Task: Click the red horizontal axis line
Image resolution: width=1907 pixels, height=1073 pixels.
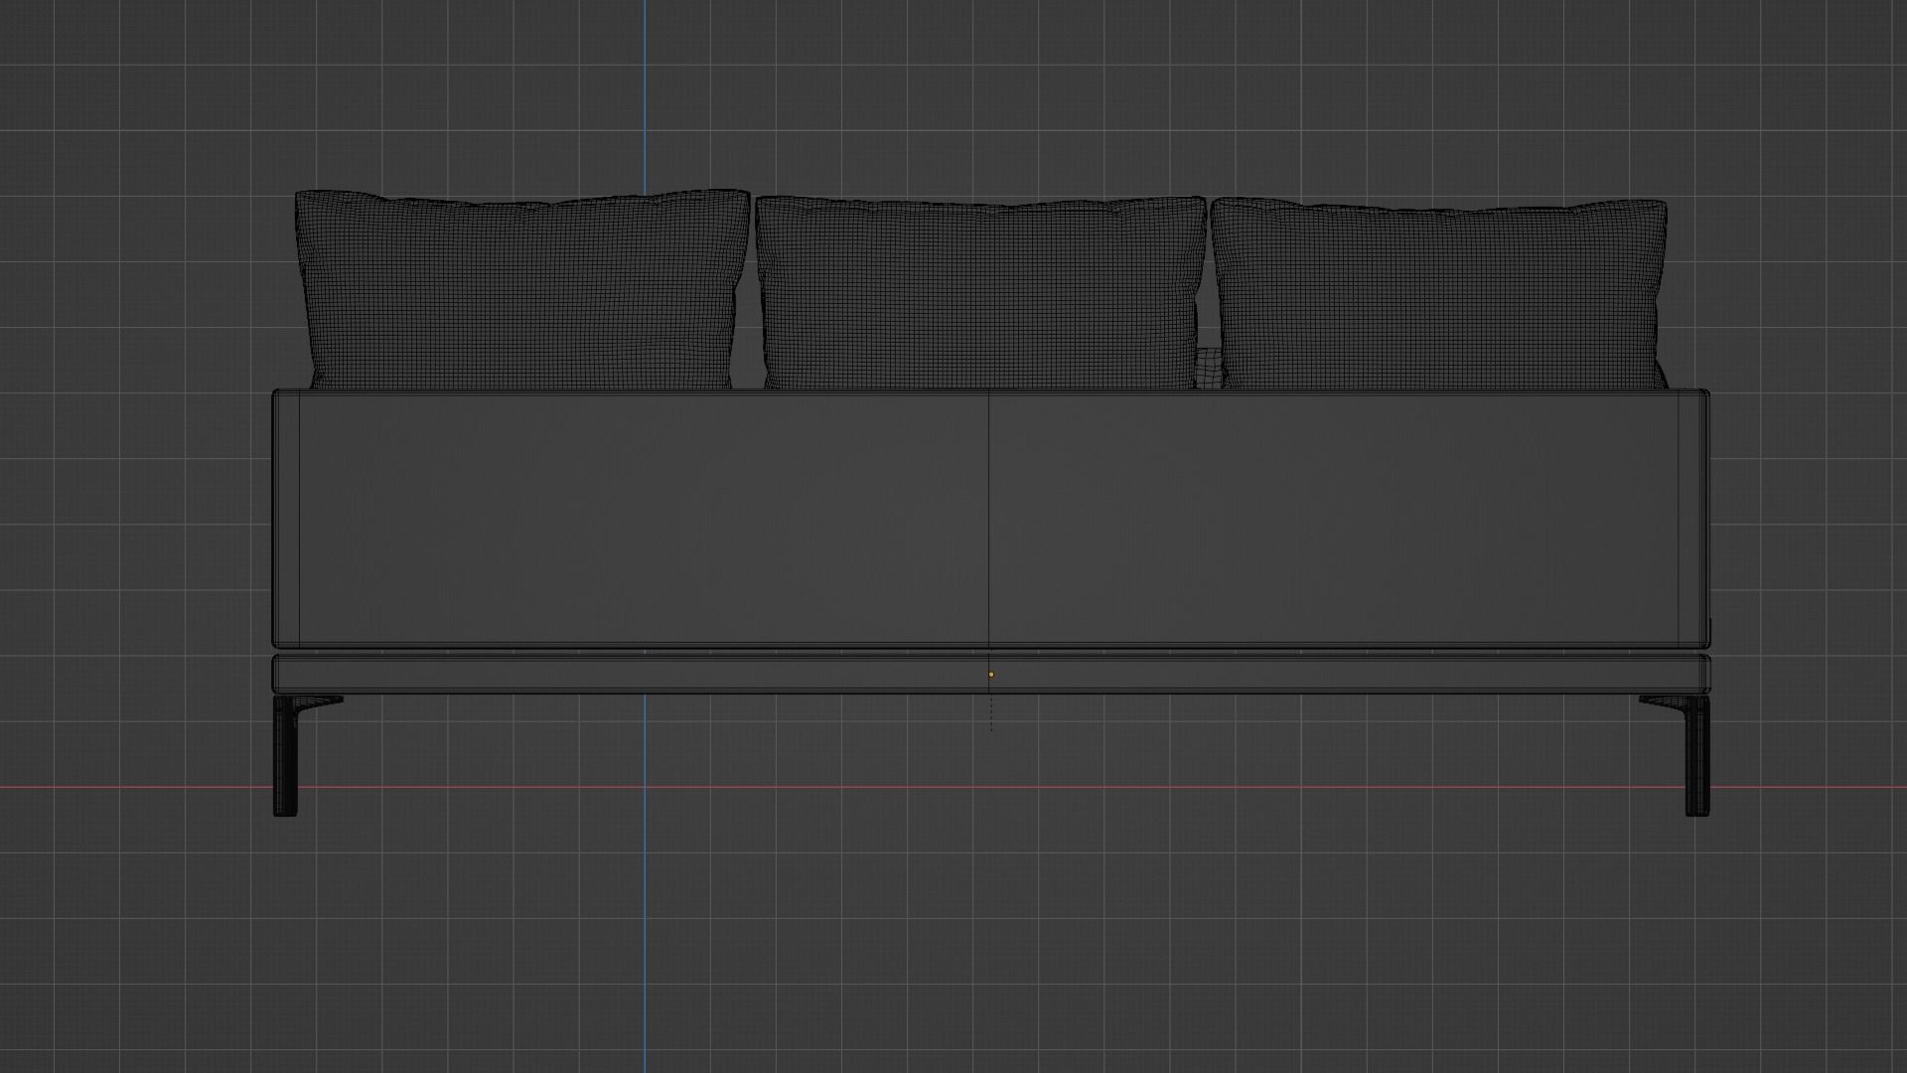Action: 993,788
